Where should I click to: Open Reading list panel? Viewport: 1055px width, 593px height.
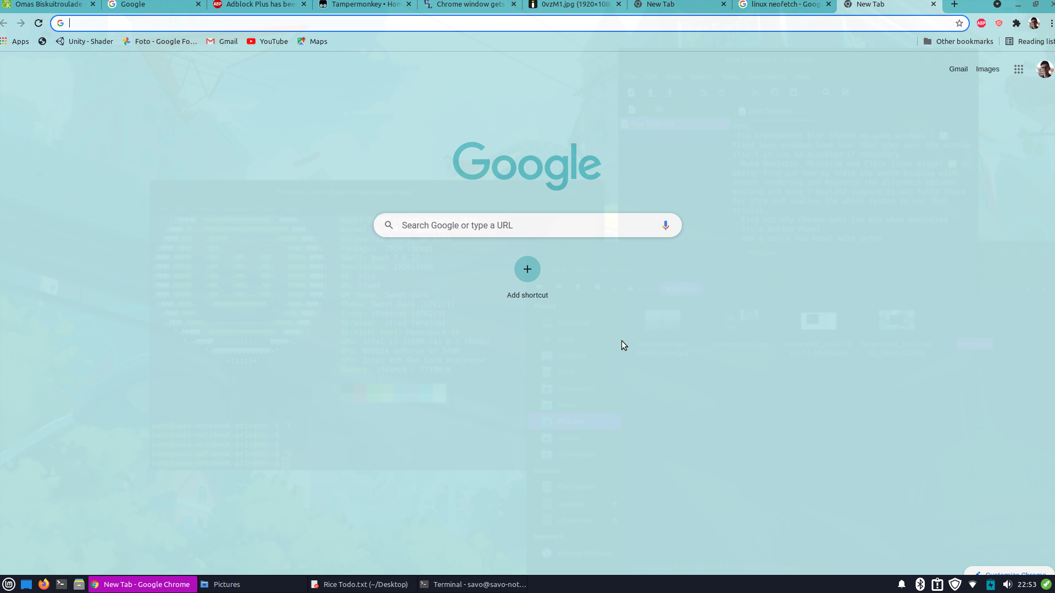pos(1030,41)
